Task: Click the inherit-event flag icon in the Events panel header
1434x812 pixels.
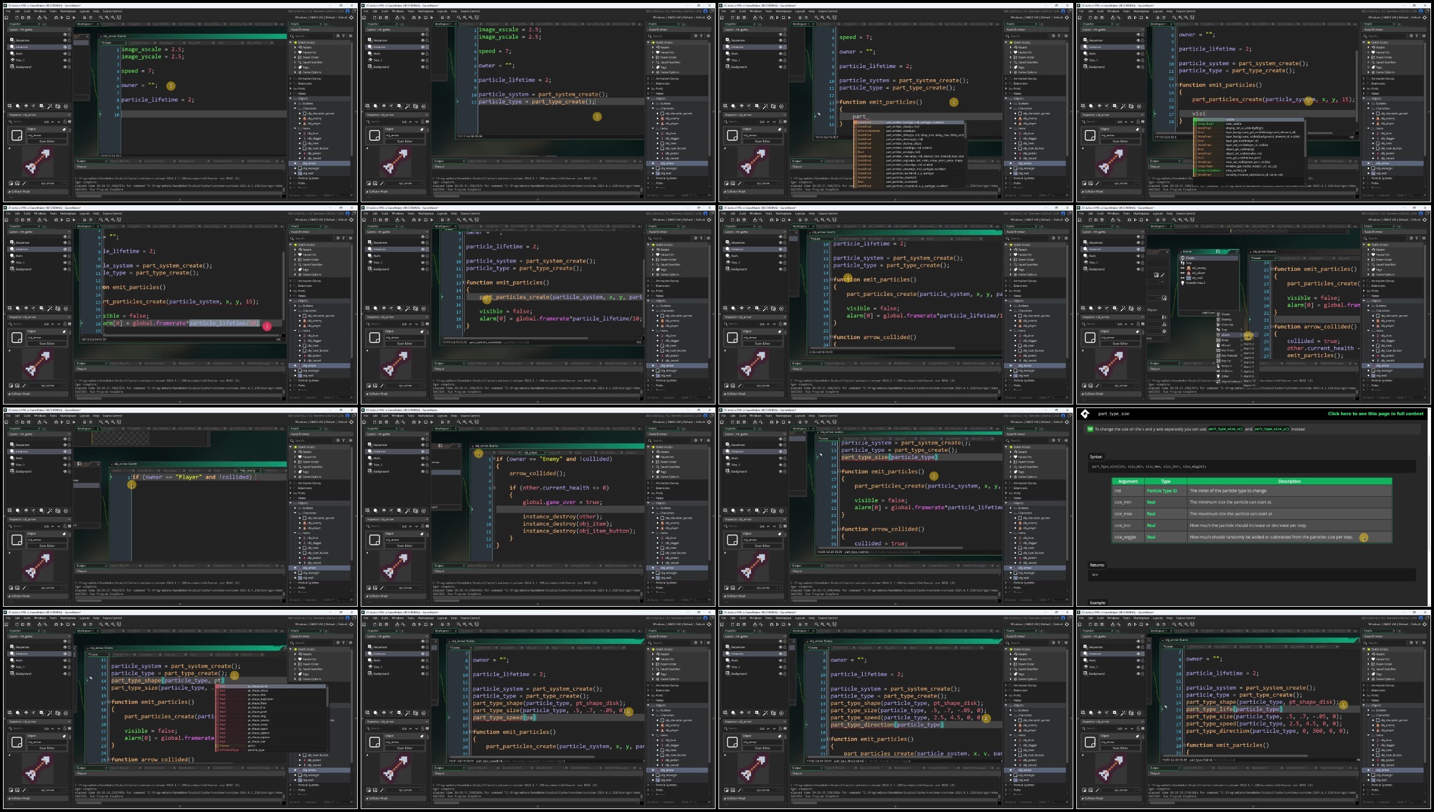Action: 1218,251
